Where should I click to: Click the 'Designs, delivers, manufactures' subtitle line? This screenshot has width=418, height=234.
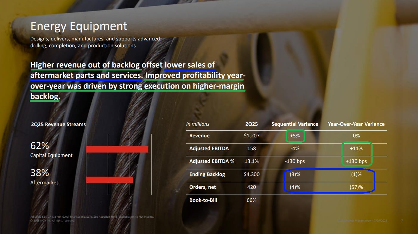click(95, 39)
